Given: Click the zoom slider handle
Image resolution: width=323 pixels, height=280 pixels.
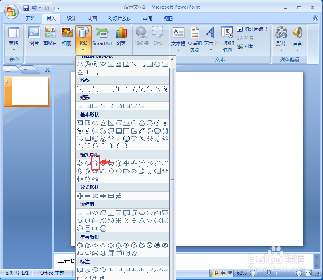Looking at the screenshot, I should click(x=269, y=273).
